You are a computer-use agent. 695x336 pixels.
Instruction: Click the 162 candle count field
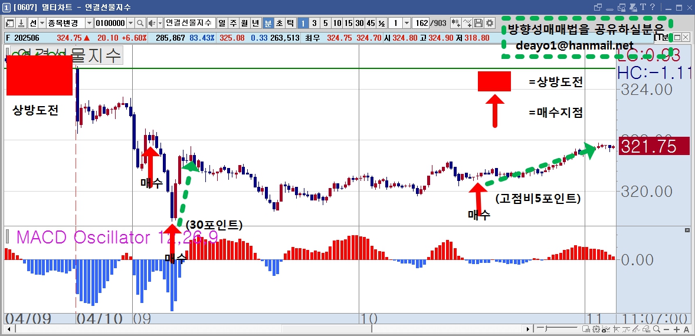(x=421, y=23)
